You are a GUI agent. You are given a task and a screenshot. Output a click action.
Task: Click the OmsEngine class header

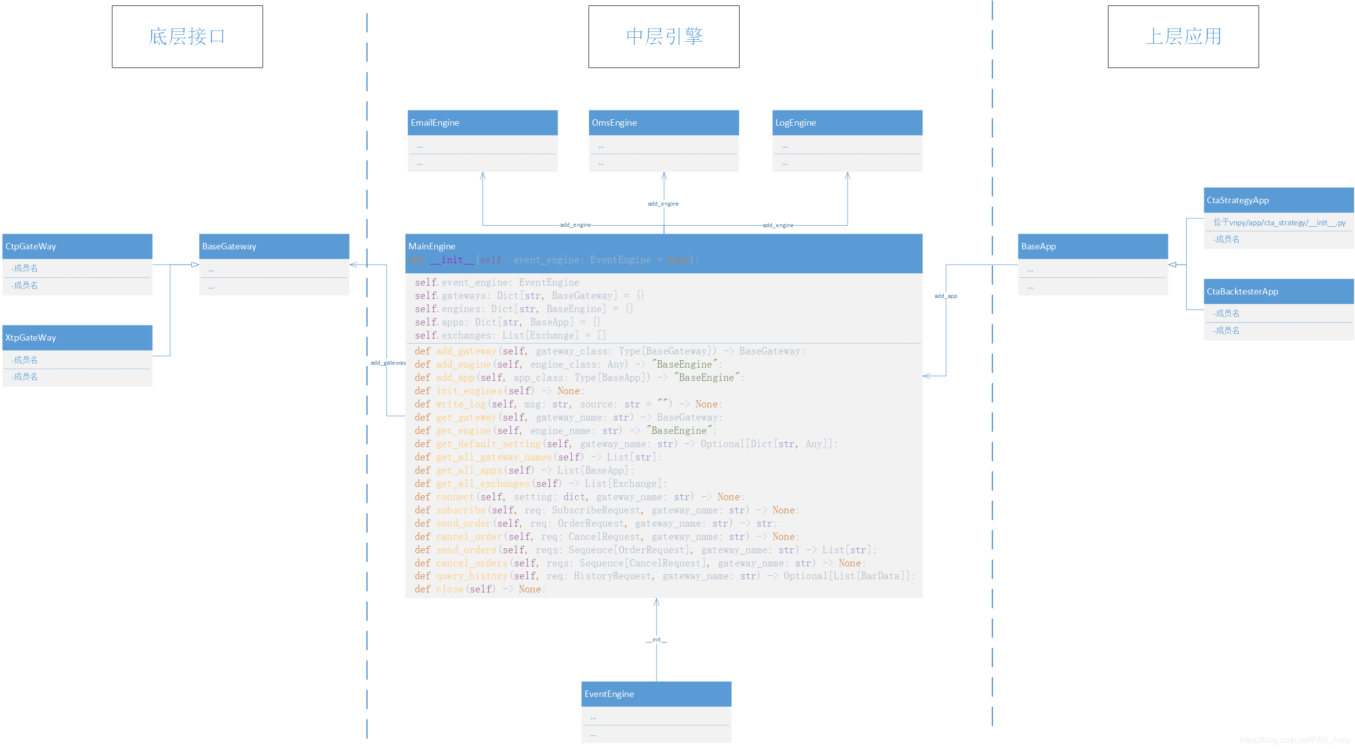[x=664, y=123]
